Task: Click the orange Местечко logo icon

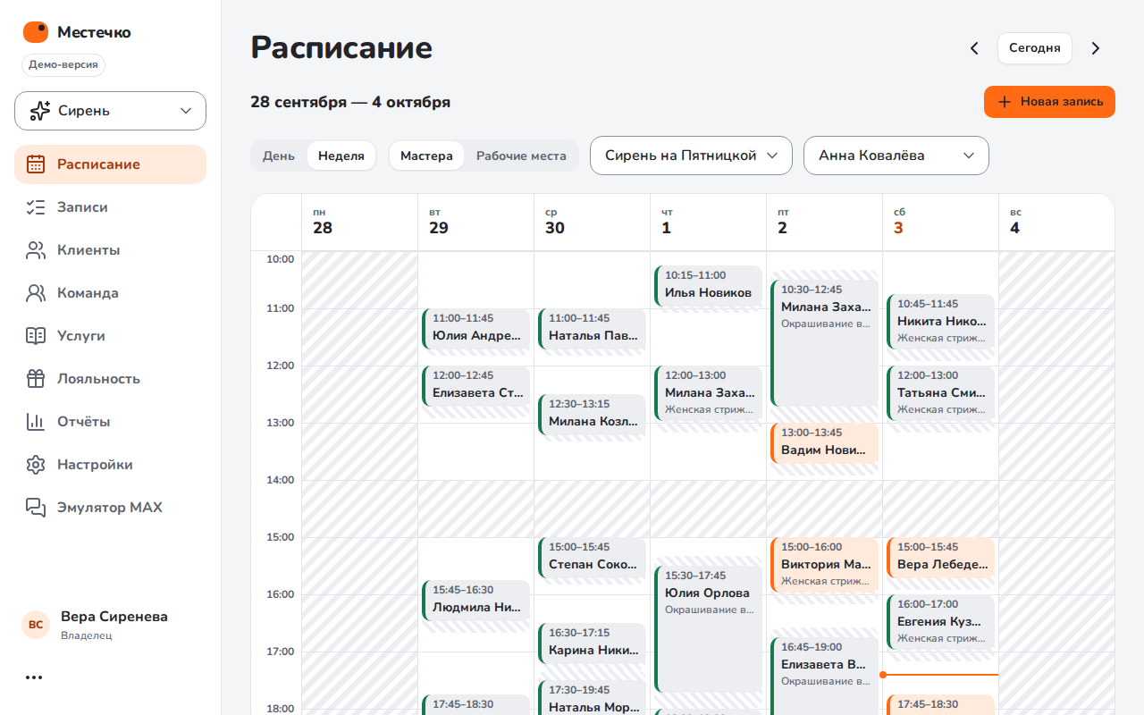Action: (36, 32)
